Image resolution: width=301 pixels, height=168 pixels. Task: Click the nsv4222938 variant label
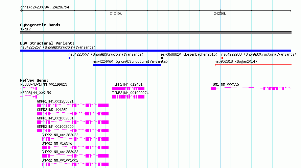259,54
